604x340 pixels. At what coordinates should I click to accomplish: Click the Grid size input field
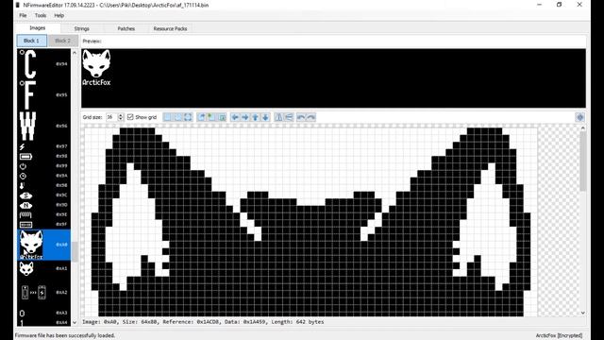point(111,117)
